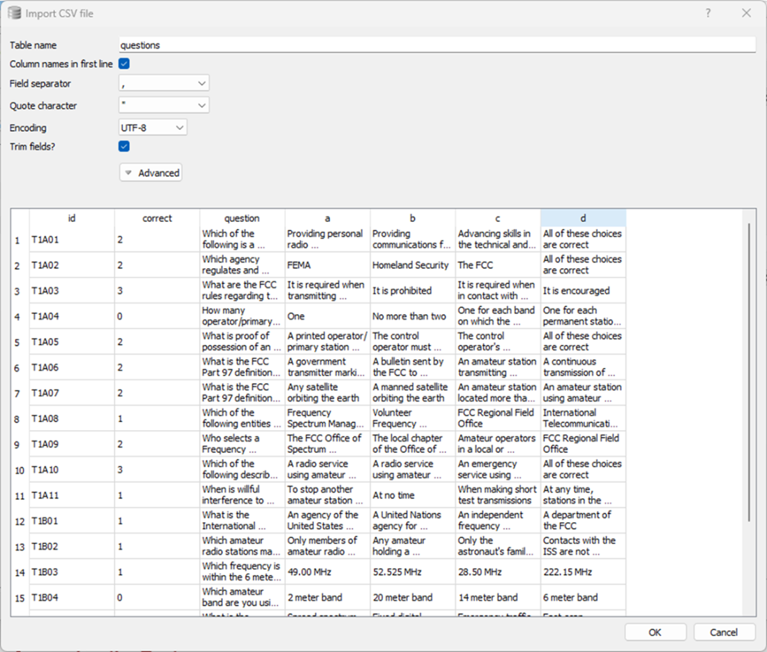The image size is (767, 652).
Task: Select the 'c' column header
Action: (497, 218)
